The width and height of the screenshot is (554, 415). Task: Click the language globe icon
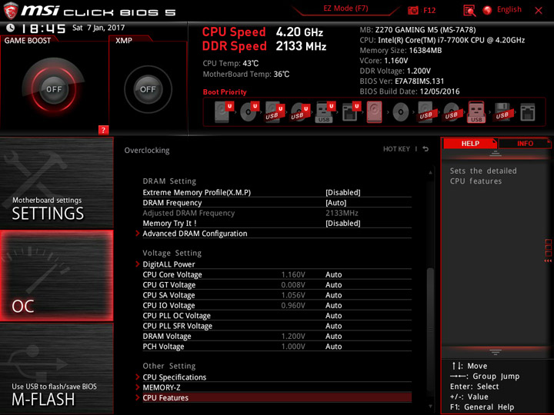coord(487,10)
